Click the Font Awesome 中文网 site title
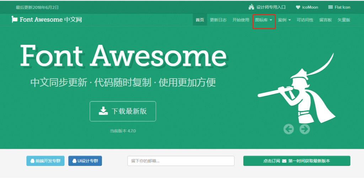 (x=51, y=20)
